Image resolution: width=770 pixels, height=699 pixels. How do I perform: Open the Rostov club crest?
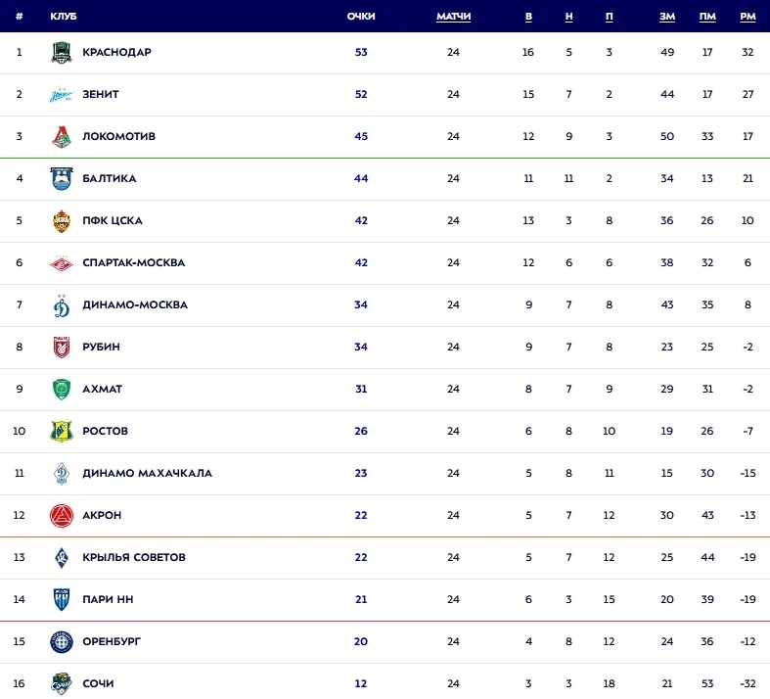(62, 432)
